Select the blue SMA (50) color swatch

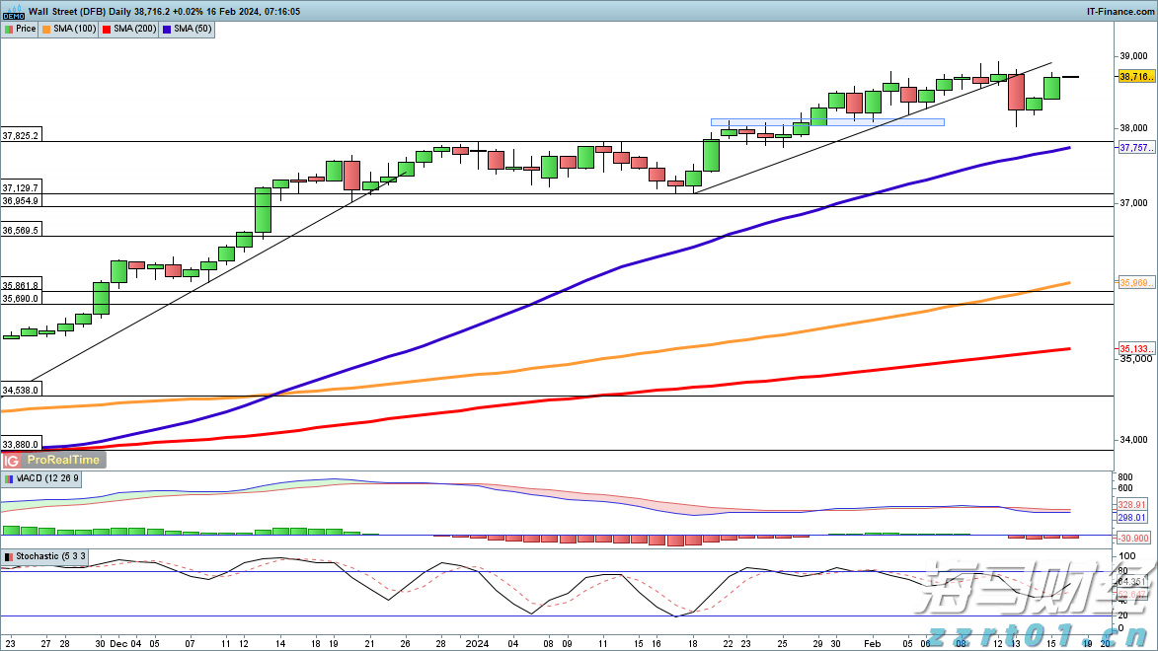tap(167, 30)
